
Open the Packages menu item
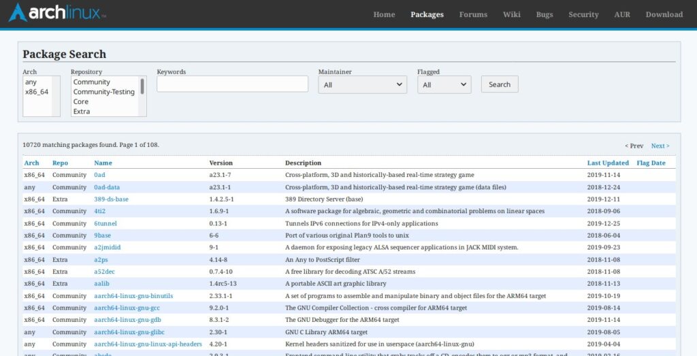(x=427, y=14)
